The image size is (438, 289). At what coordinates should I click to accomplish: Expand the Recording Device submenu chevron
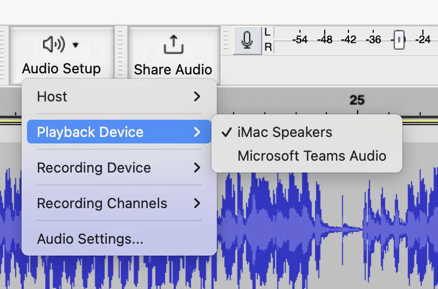[x=197, y=168]
